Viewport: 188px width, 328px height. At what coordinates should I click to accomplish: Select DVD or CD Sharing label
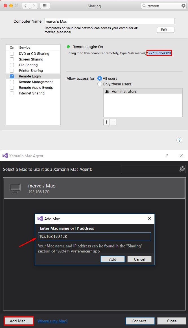click(34, 54)
